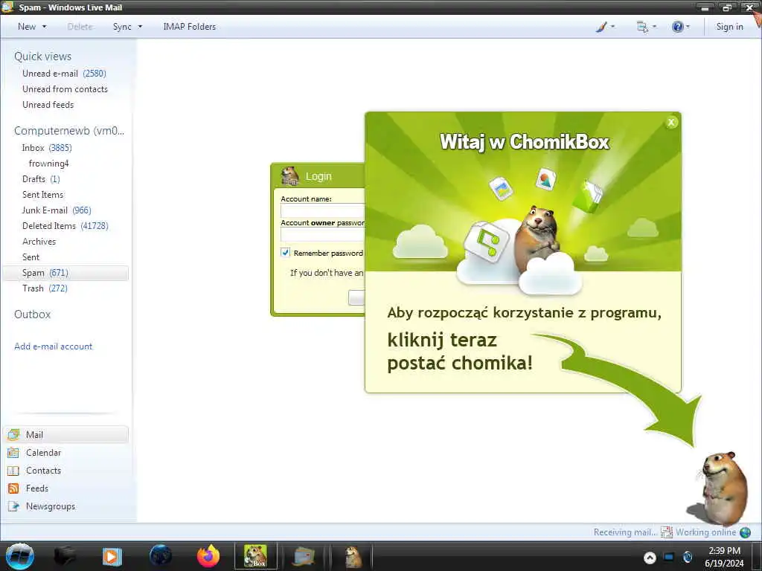Close the Witaj w ChomikBox popup
The height and width of the screenshot is (571, 762).
pyautogui.click(x=671, y=123)
